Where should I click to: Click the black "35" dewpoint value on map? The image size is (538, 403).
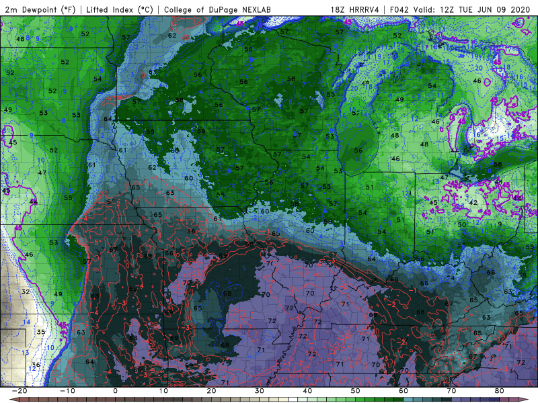41,332
